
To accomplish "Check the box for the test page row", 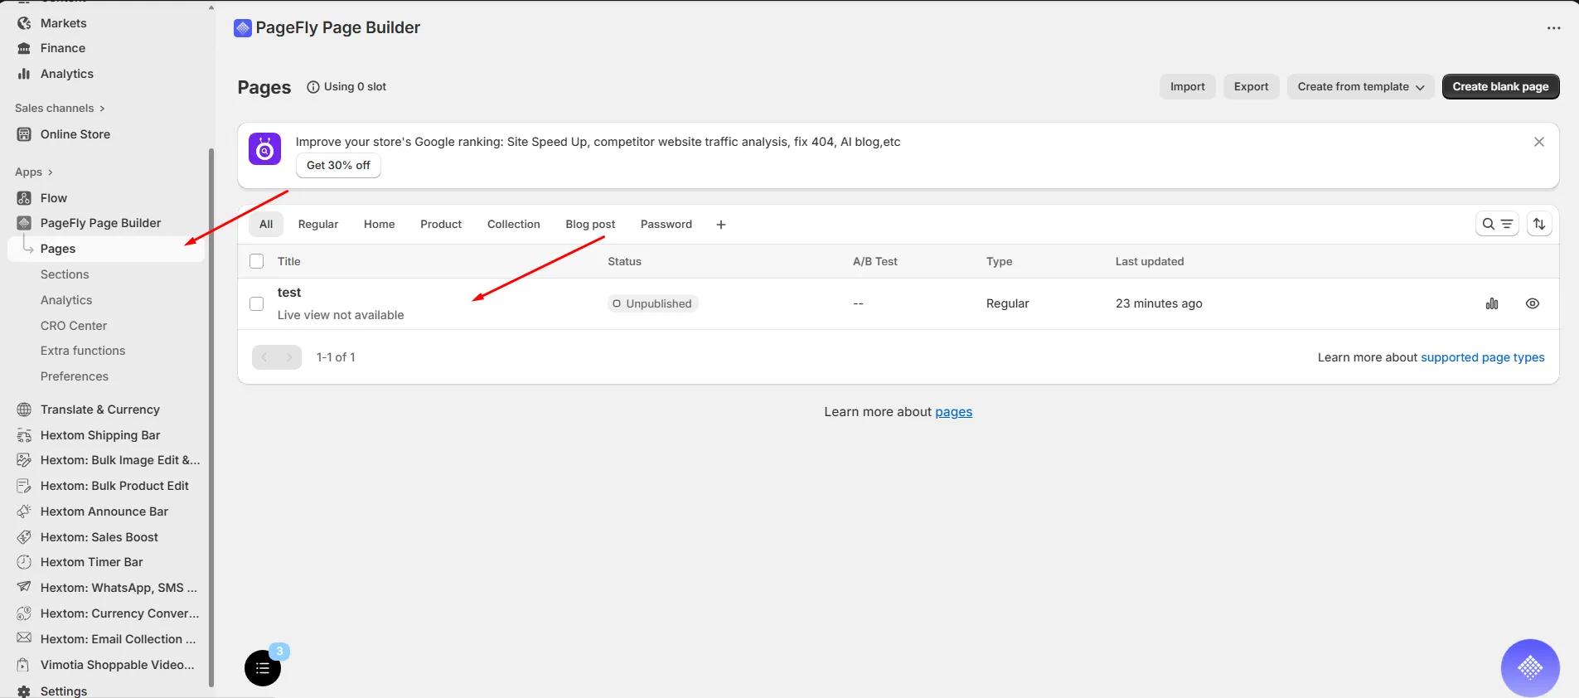I will [257, 303].
